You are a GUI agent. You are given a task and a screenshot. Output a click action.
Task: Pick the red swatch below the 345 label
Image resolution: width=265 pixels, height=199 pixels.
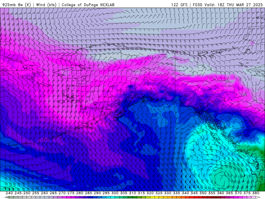196,197
